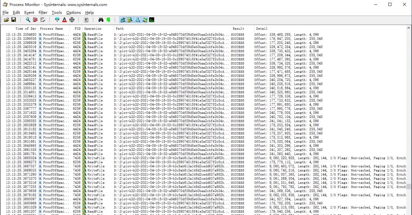
Task: Click the Detail column header
Action: tap(262, 28)
